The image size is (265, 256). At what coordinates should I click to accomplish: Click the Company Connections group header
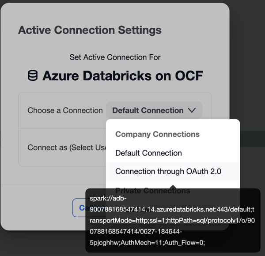coord(157,134)
